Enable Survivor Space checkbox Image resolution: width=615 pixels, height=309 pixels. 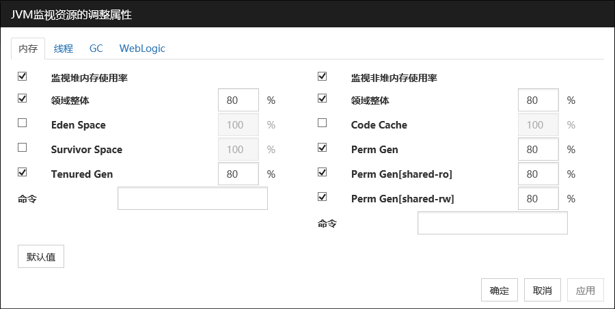click(22, 147)
